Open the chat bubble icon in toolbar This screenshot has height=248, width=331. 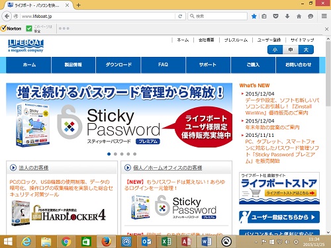310,16
